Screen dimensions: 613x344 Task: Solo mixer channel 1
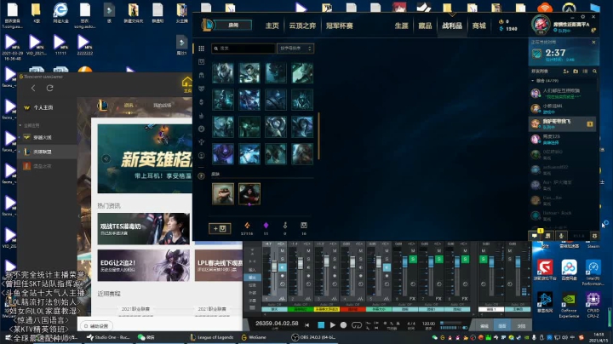coord(283,259)
